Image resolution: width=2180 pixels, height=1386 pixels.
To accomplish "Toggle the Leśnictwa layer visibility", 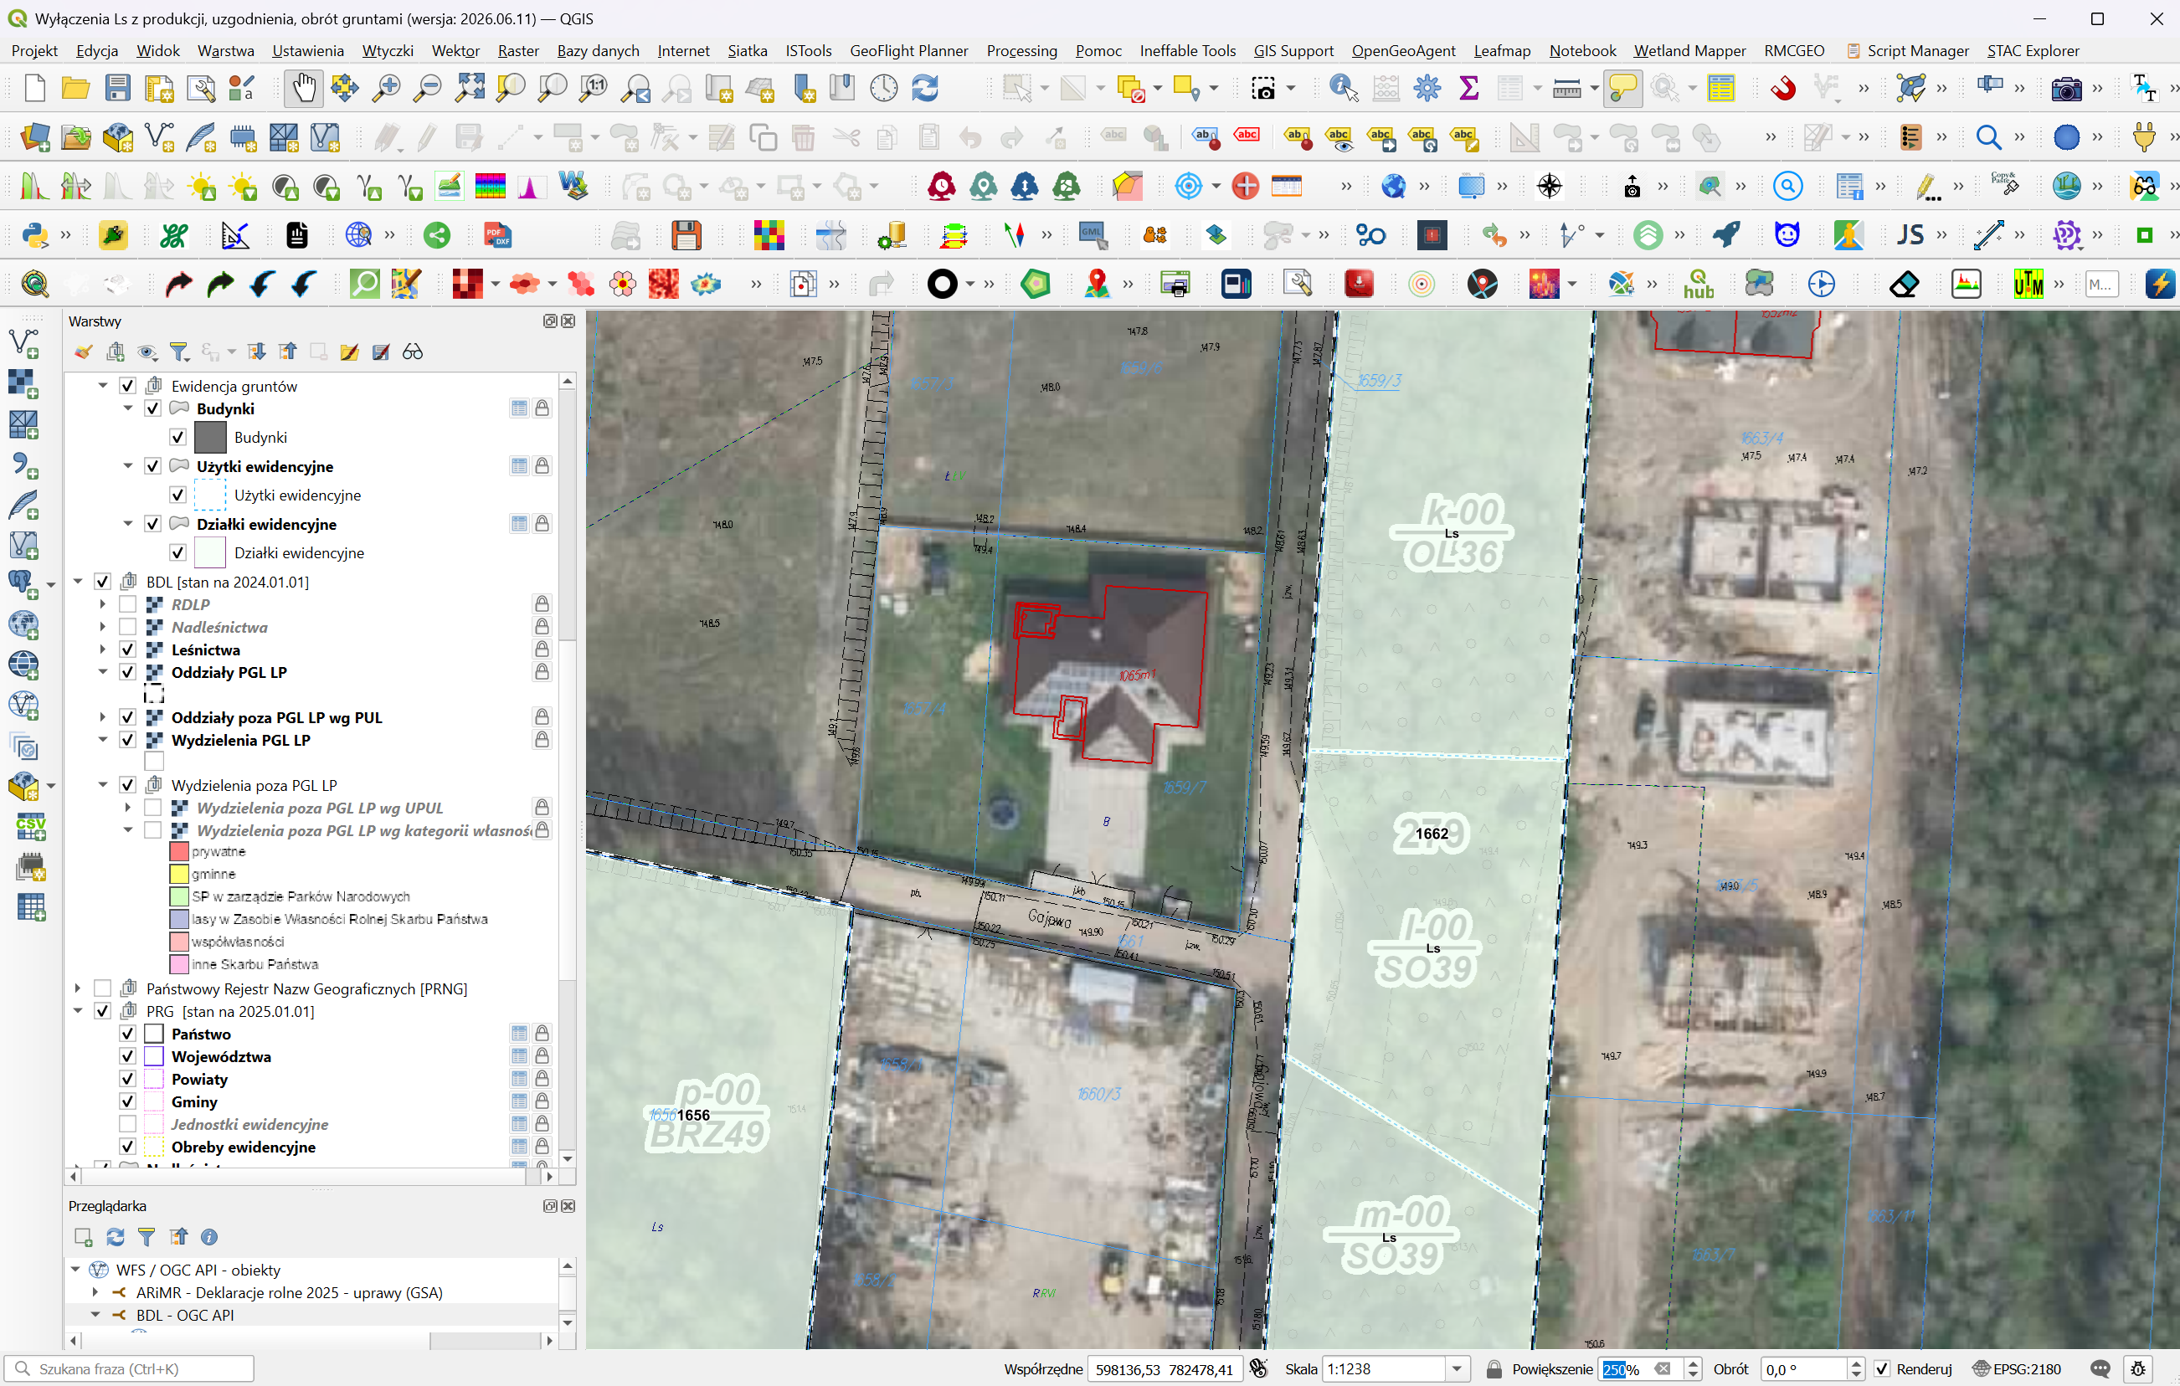I will 127,650.
